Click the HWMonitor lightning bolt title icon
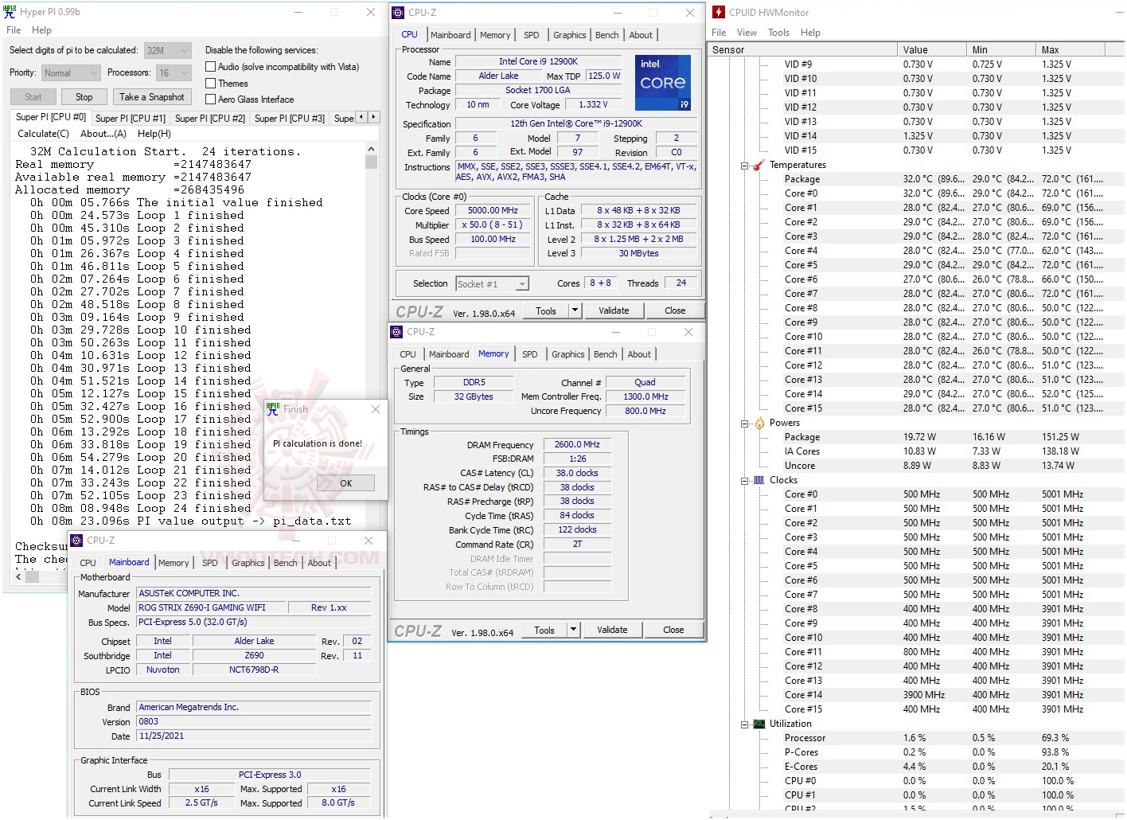Image resolution: width=1127 pixels, height=820 pixels. [719, 12]
